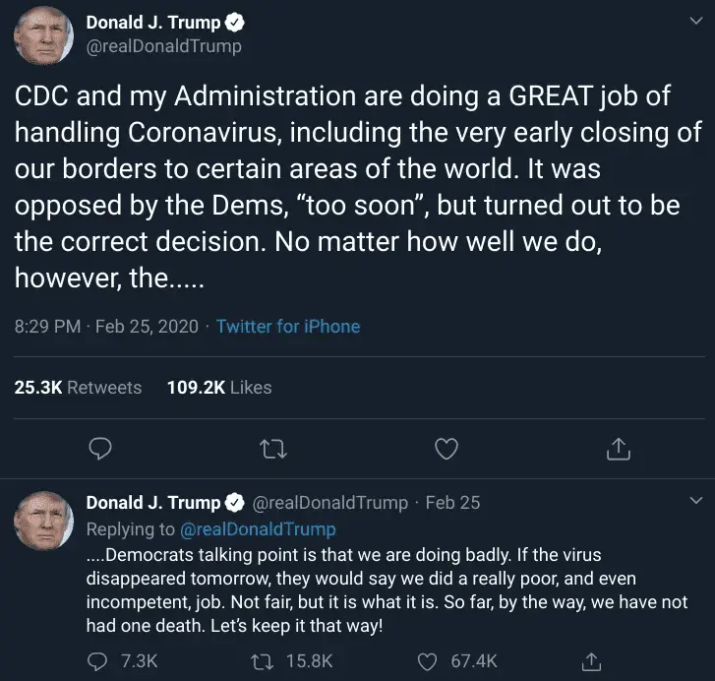Share the reply tweet
The height and width of the screenshot is (681, 715).
tap(592, 662)
